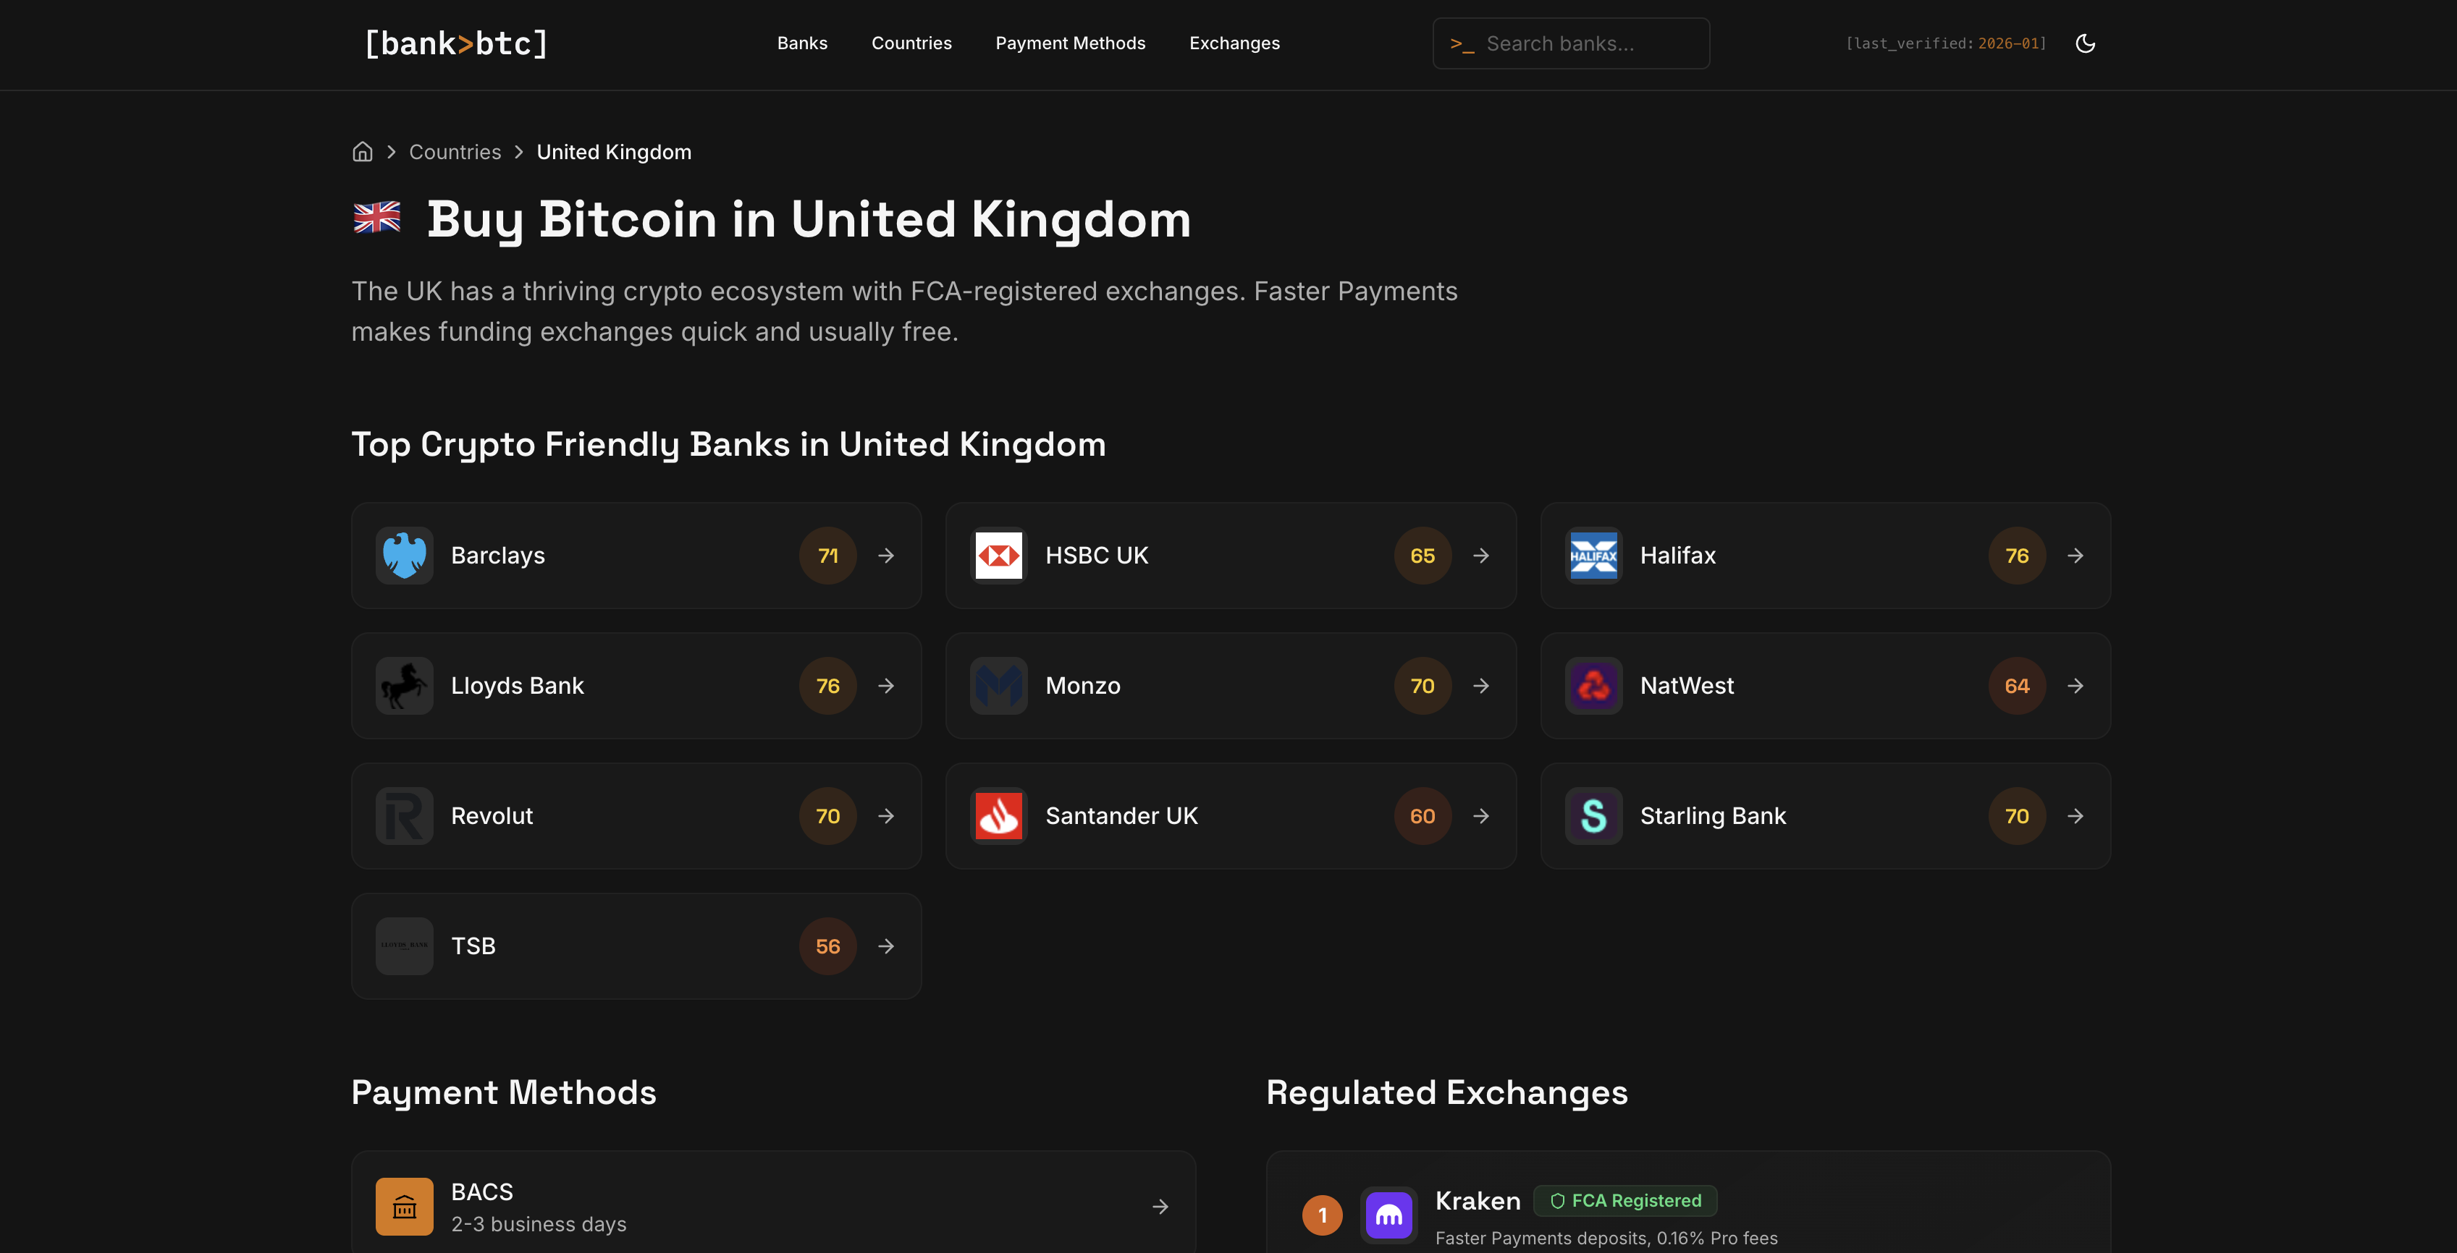The height and width of the screenshot is (1253, 2457).
Task: Click the FCA Registered badge on Kraken
Action: point(1624,1201)
